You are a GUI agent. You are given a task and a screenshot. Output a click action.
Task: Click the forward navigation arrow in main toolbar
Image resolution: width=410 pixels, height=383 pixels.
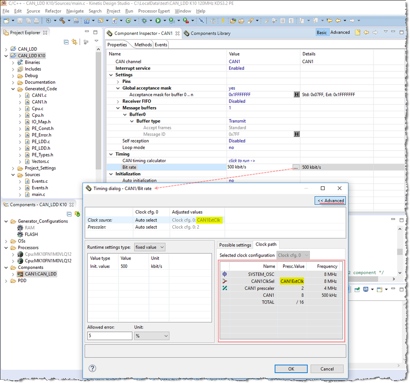coord(352,21)
